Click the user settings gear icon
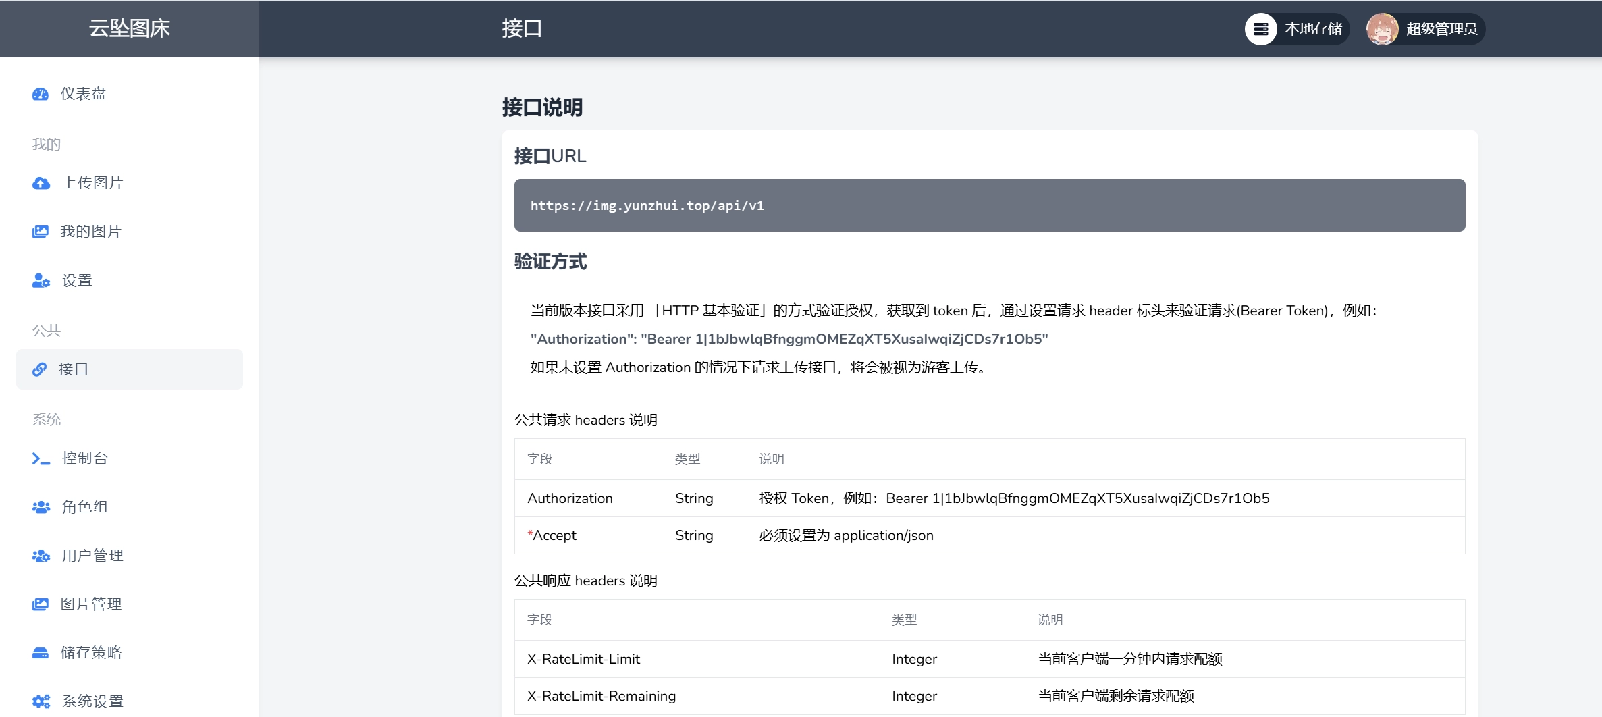 [41, 280]
